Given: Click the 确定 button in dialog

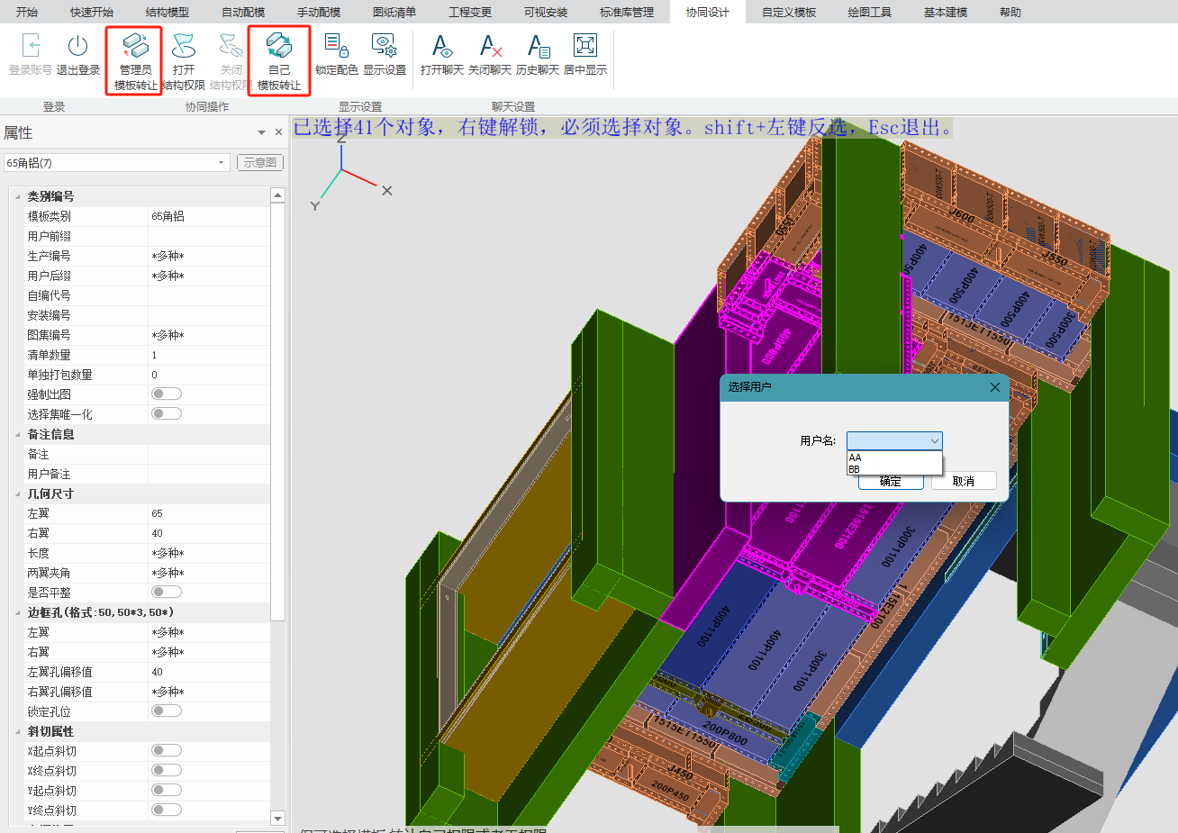Looking at the screenshot, I should [x=891, y=482].
